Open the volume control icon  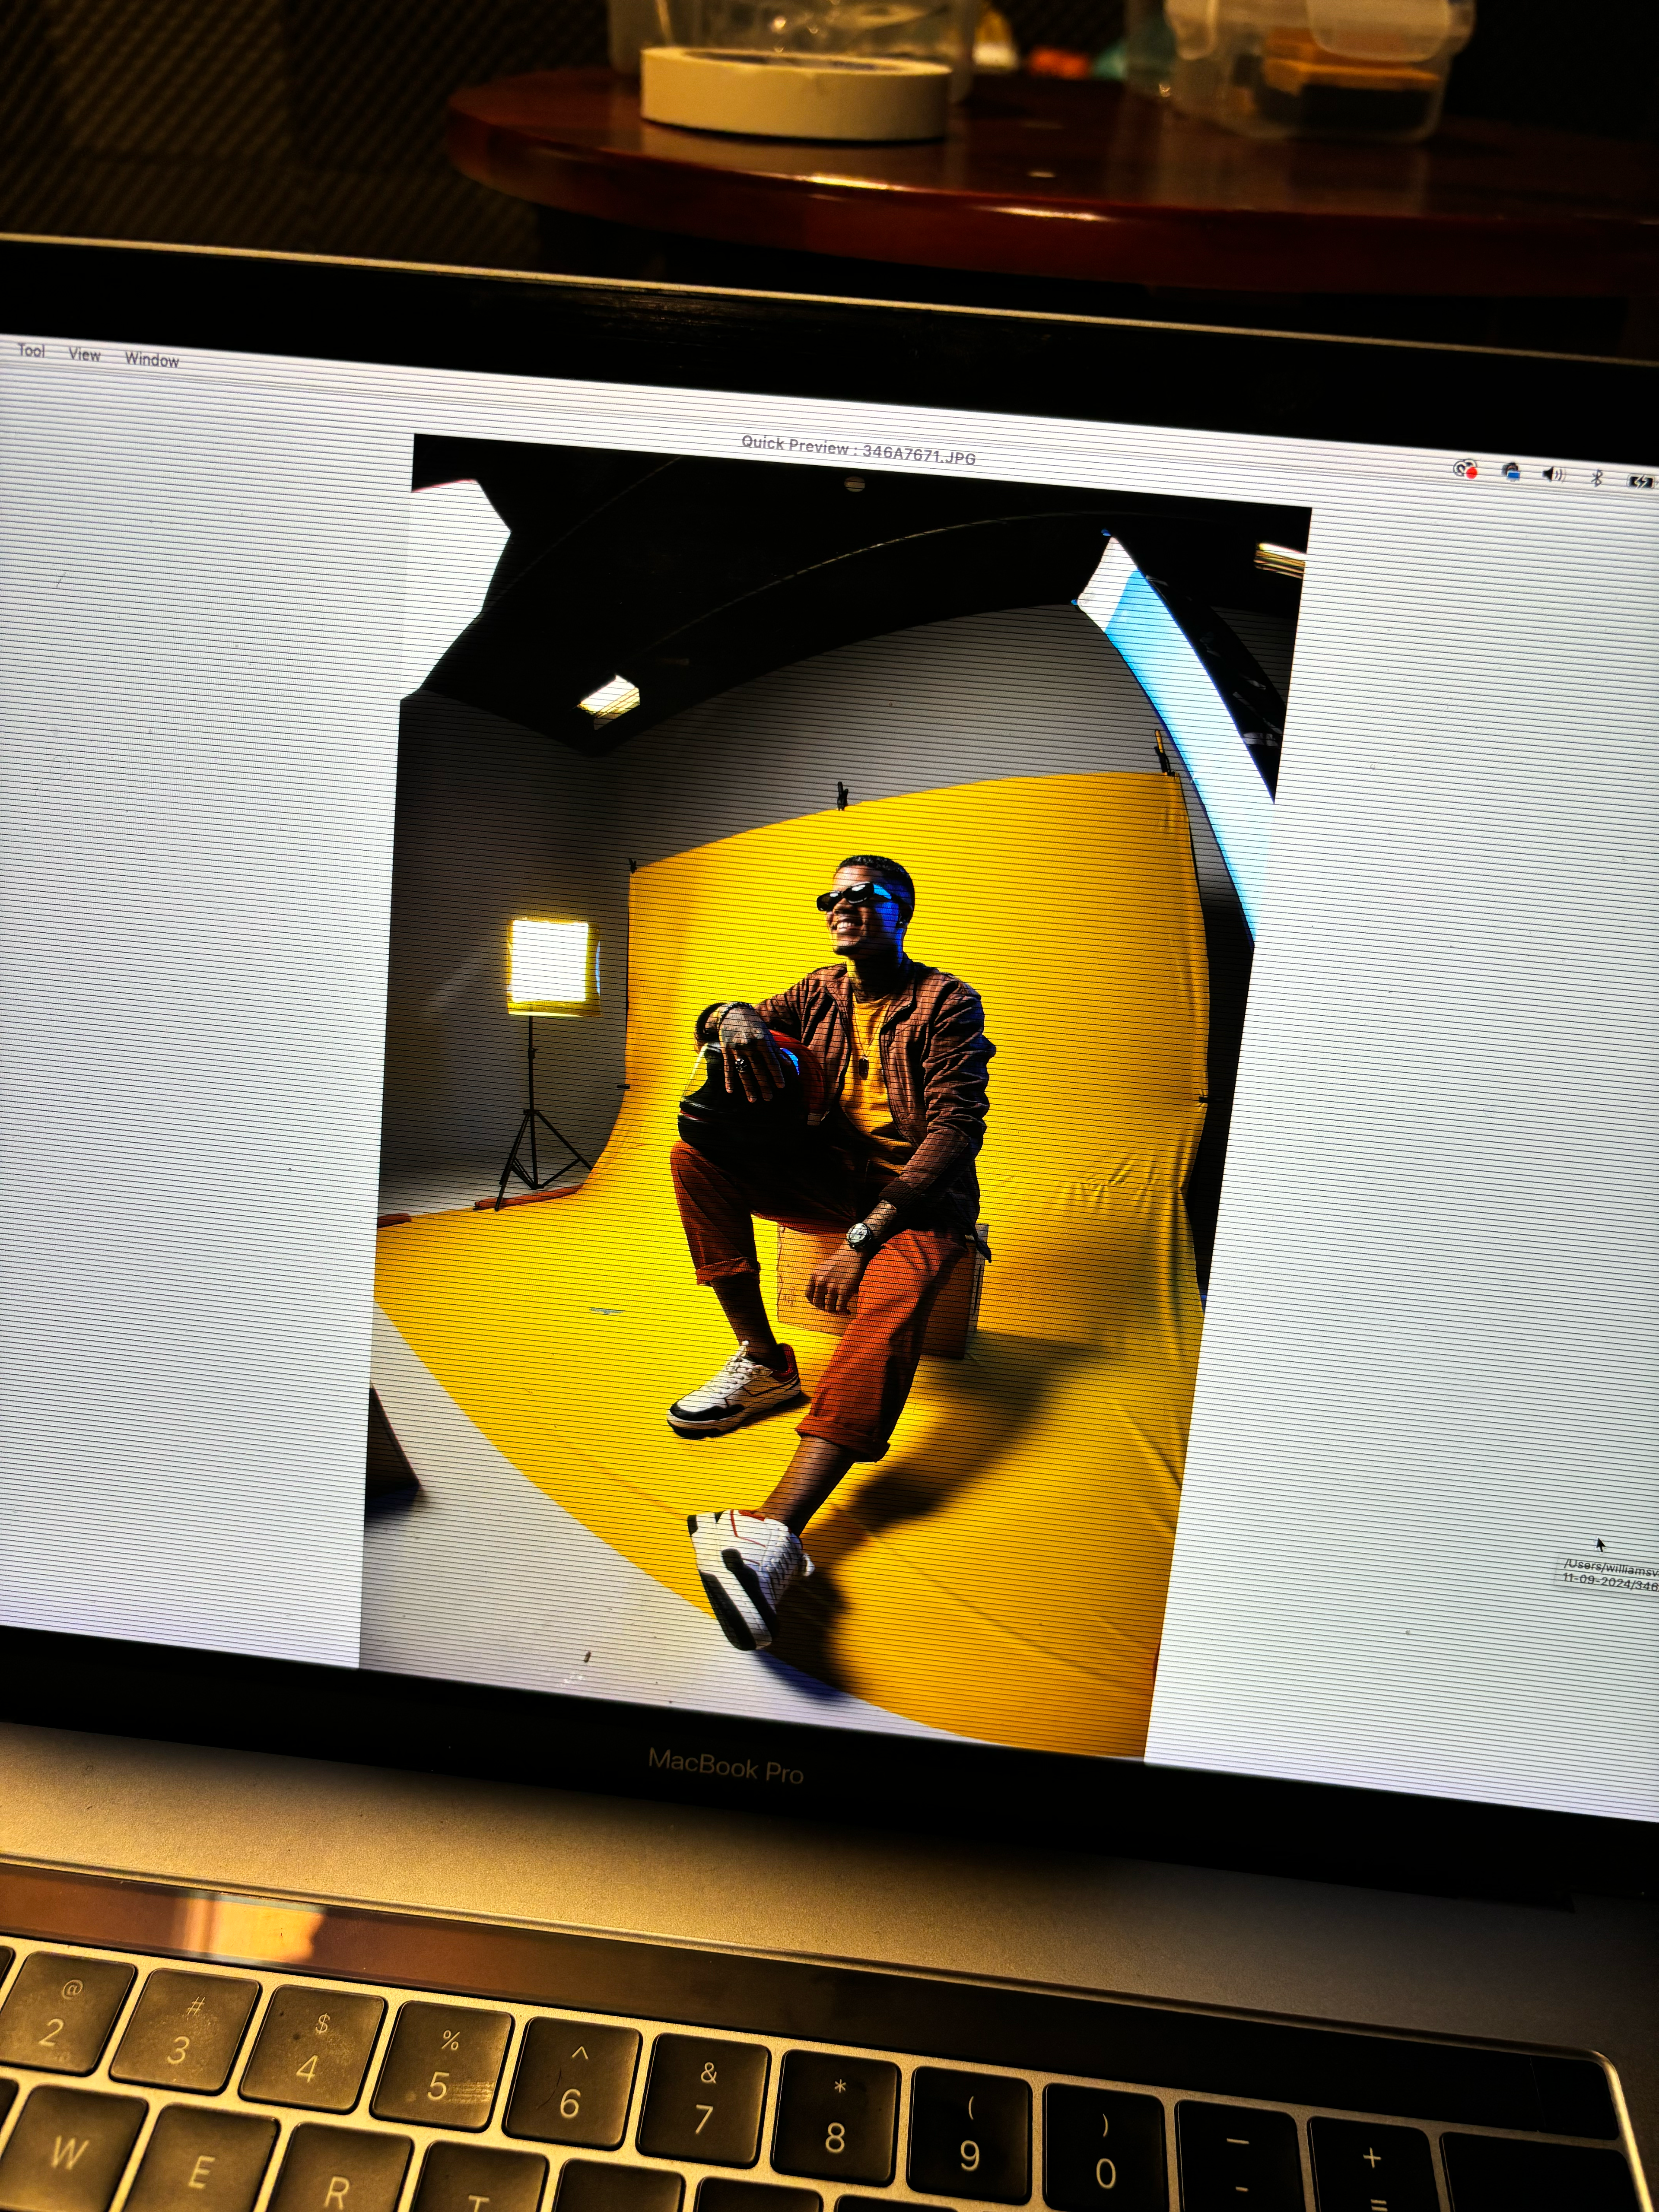click(1553, 474)
